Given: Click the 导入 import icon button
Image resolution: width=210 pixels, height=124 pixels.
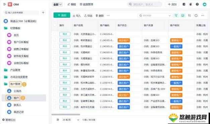Looking at the screenshot, I should pos(77,16).
